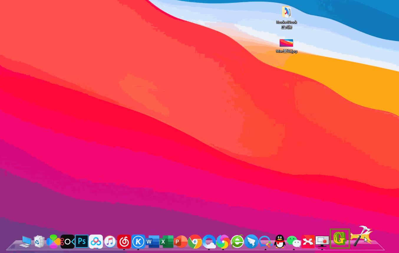Launch NetEase Cloud Music
The width and height of the screenshot is (399, 253).
pos(124,241)
